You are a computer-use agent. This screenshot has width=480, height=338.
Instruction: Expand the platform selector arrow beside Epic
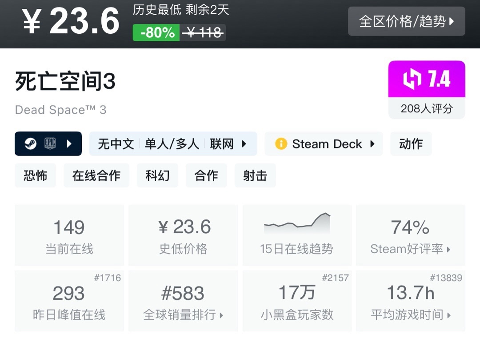pos(69,144)
